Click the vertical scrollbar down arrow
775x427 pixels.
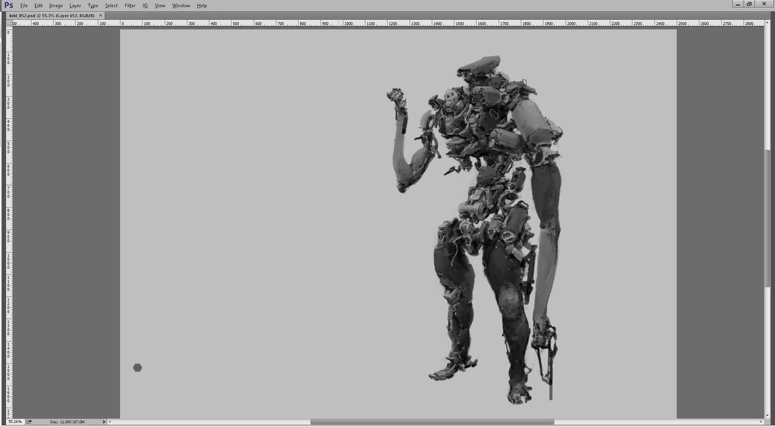click(x=767, y=414)
